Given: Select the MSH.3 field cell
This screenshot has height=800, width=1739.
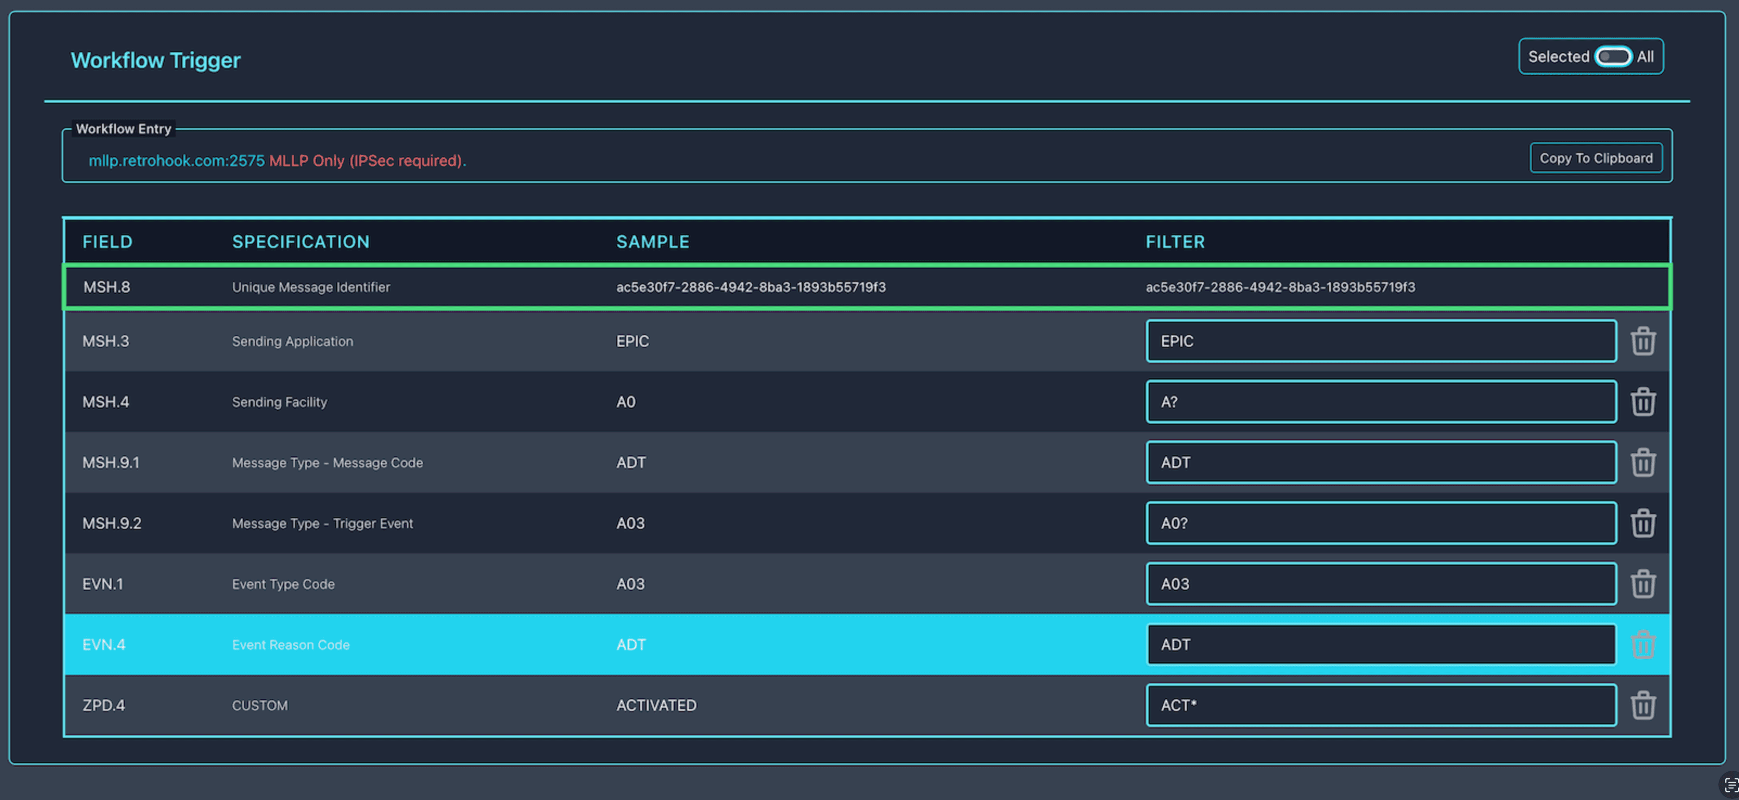Looking at the screenshot, I should [x=105, y=341].
